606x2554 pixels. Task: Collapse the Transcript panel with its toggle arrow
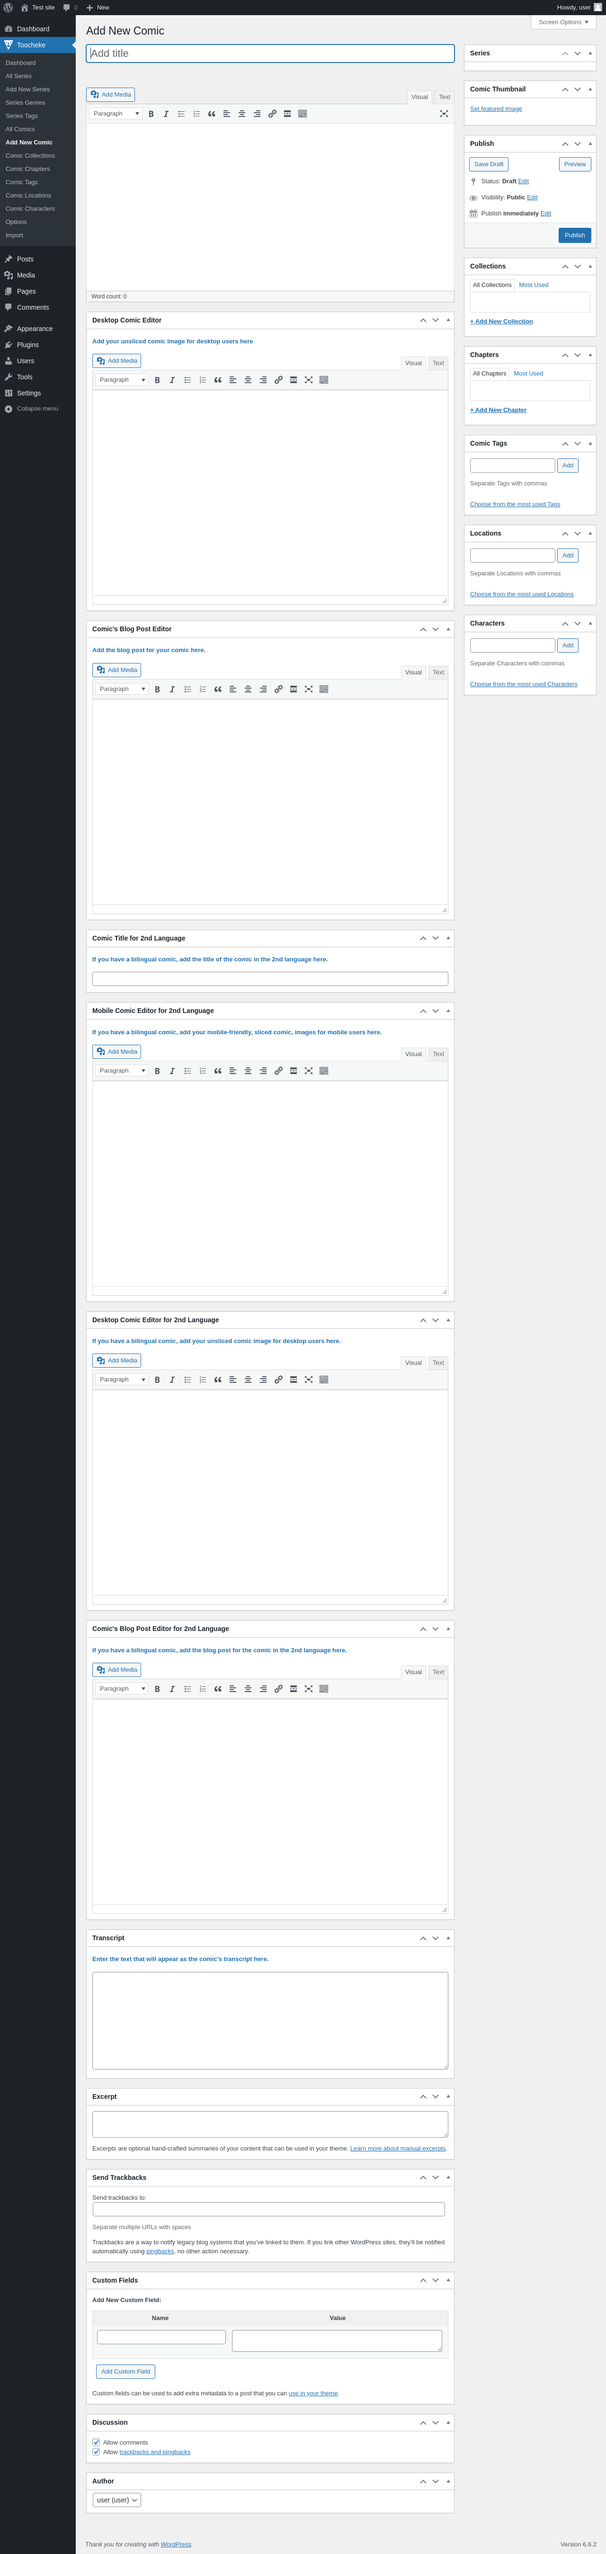[448, 1938]
